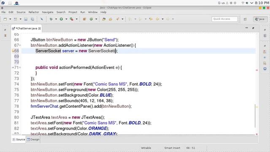270x152 pixels.
Task: Open the Search menu
Action: (61, 12)
